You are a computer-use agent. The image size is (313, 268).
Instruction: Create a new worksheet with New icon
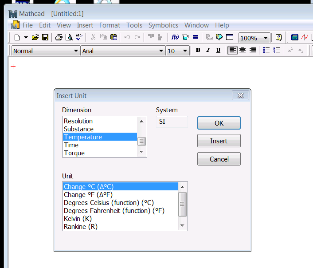(17, 37)
